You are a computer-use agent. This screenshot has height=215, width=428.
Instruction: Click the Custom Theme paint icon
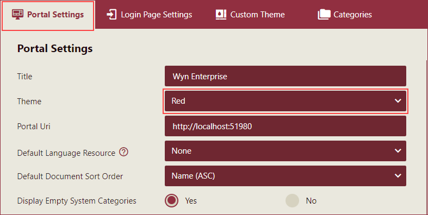[x=221, y=15]
